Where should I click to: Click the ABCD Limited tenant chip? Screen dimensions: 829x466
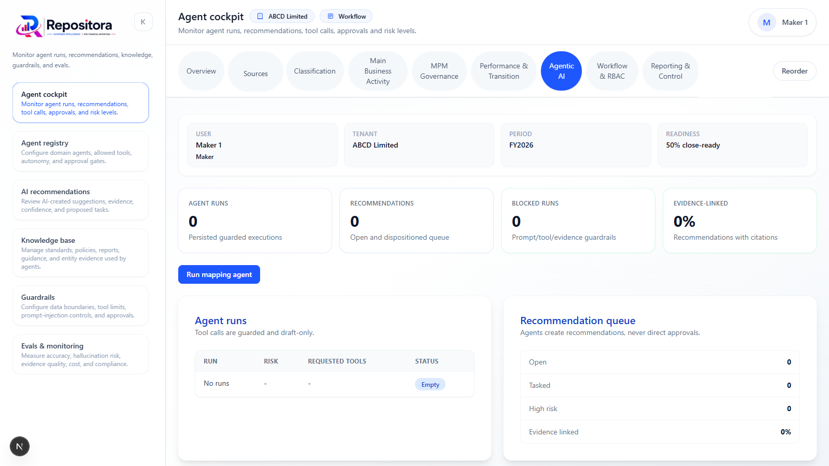(282, 16)
